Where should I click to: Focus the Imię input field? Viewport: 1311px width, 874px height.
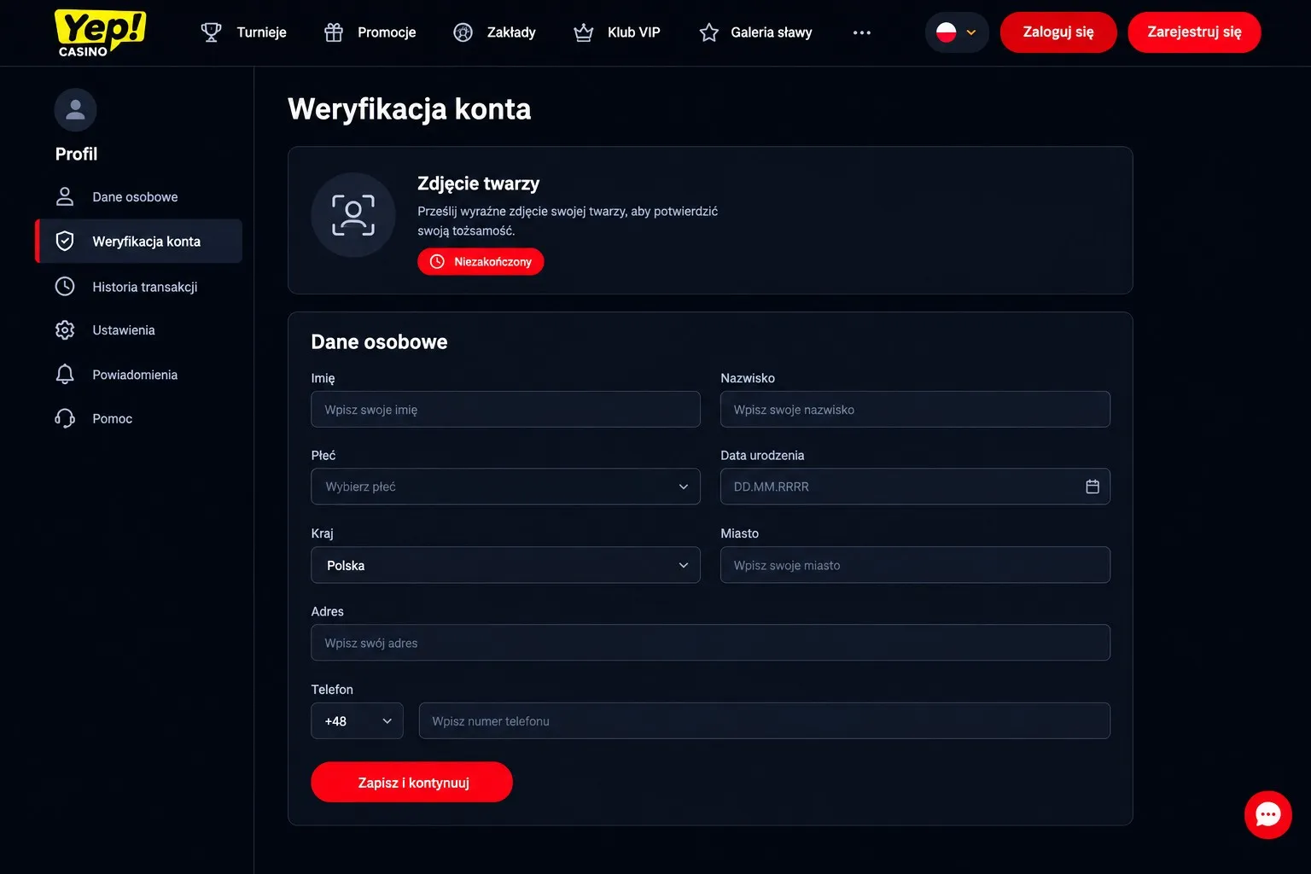pos(506,410)
